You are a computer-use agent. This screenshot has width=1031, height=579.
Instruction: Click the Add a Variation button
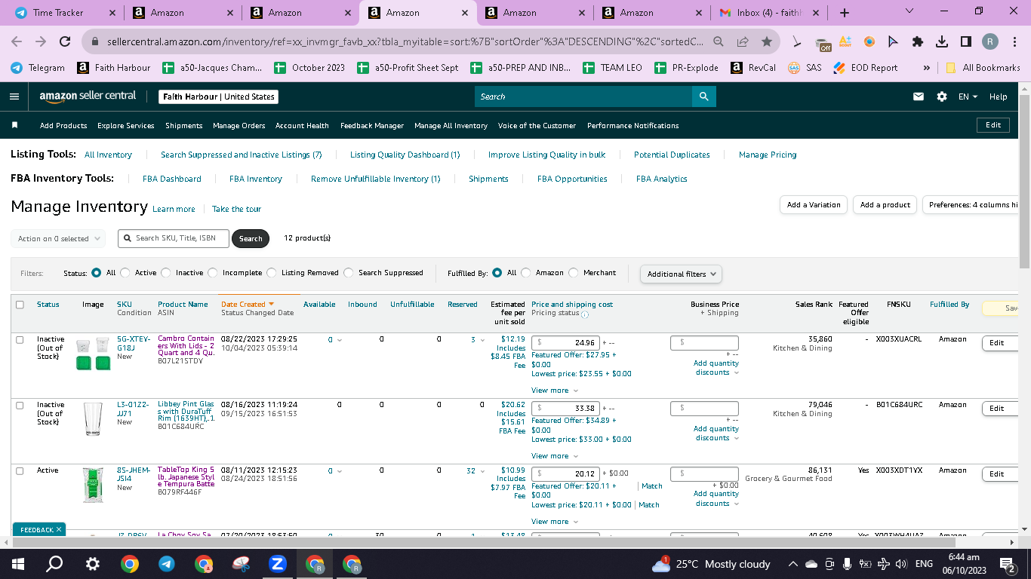814,204
